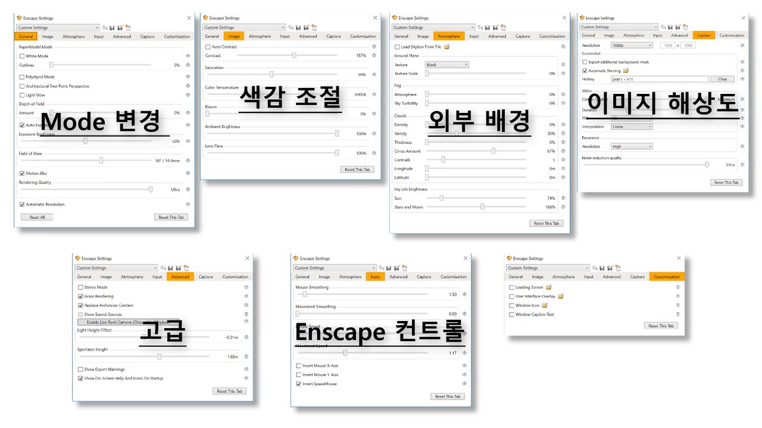Image resolution: width=762 pixels, height=428 pixels.
Task: Click Reset This Tab in the Atmosphere-tab window
Action: point(546,224)
